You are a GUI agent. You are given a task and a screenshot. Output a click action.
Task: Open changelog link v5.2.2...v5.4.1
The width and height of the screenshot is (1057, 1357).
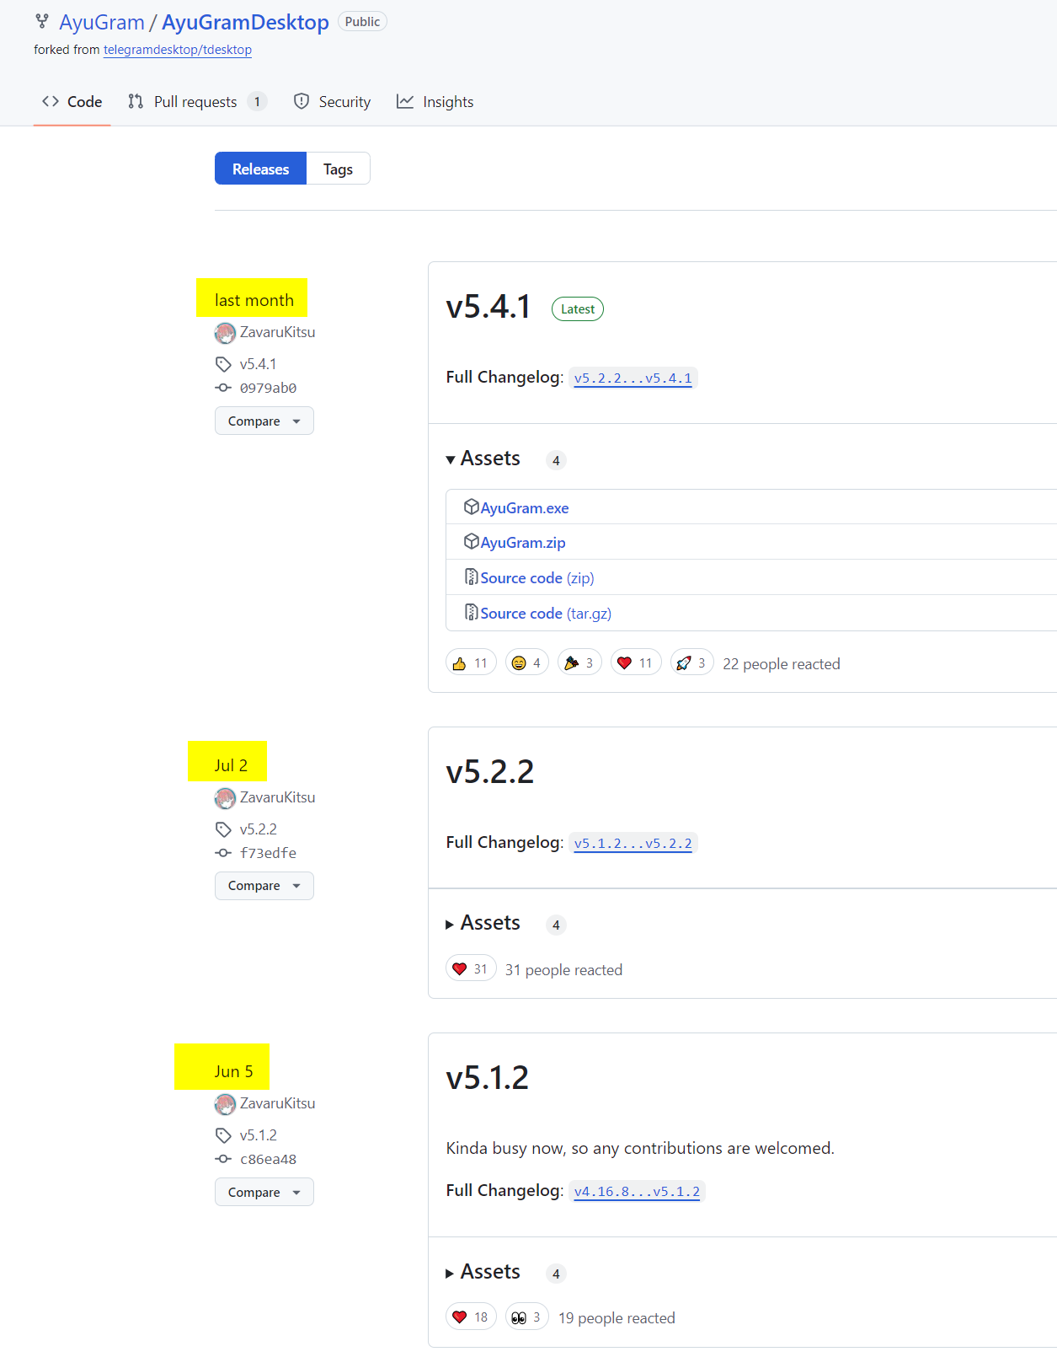point(633,378)
